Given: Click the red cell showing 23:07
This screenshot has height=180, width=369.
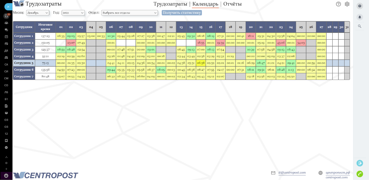Looking at the screenshot, I should tap(71, 43).
